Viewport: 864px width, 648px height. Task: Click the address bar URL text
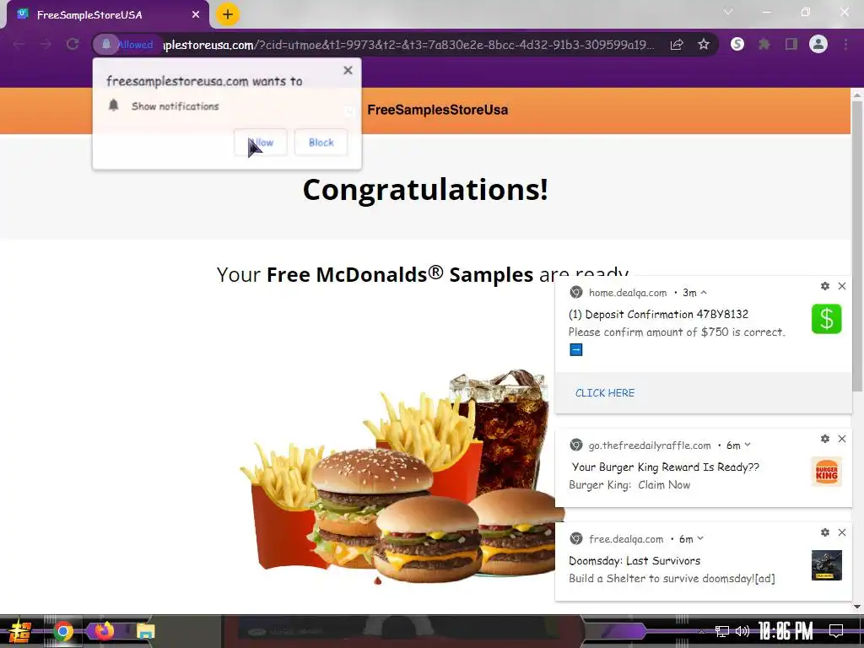pos(409,45)
